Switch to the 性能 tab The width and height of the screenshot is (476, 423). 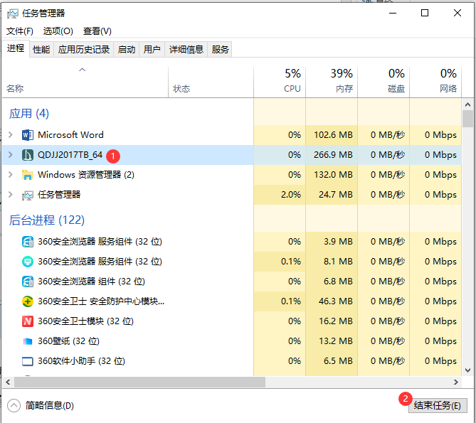click(x=41, y=50)
